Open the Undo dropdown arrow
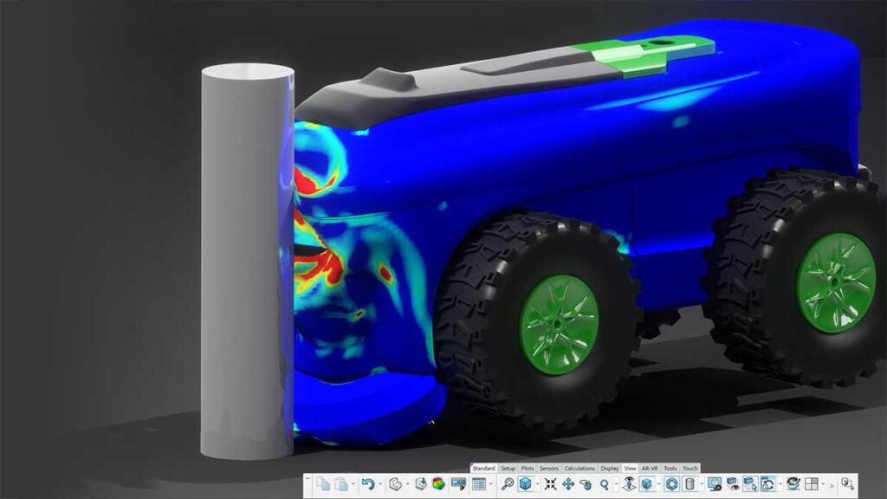 tap(379, 484)
